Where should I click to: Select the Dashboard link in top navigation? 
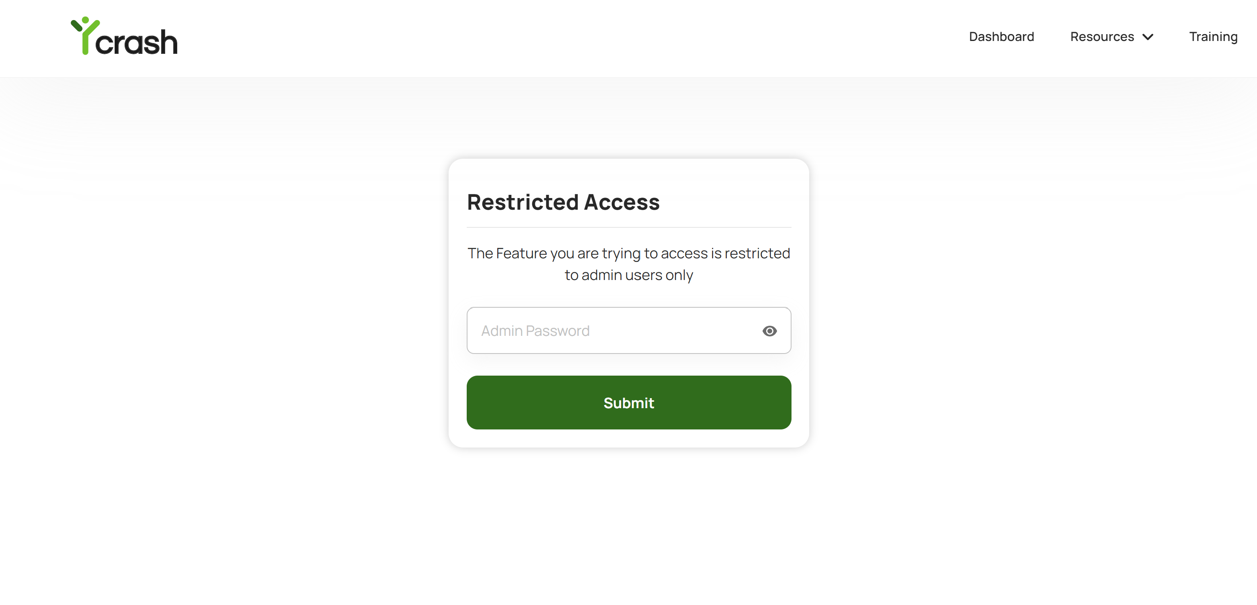point(1001,37)
